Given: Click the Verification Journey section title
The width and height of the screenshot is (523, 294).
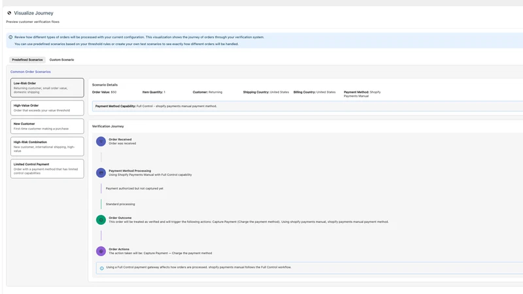Looking at the screenshot, I should coord(108,126).
